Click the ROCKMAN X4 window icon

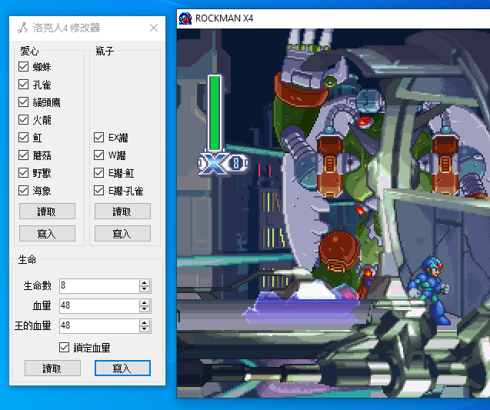coord(185,18)
